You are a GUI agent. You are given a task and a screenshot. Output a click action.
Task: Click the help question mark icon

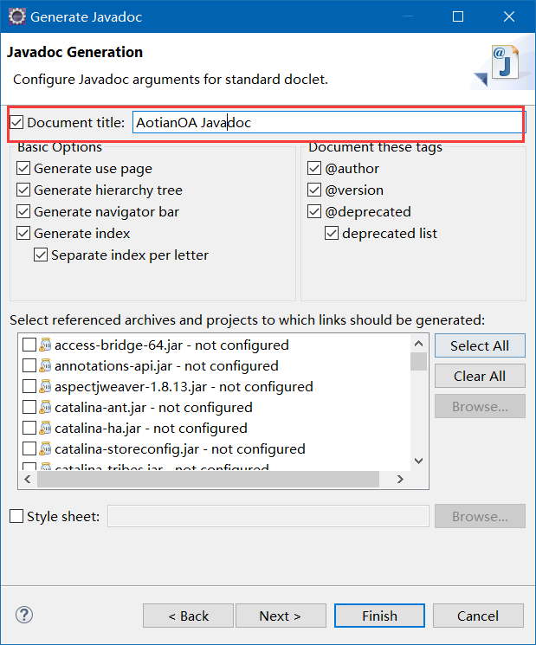click(24, 615)
